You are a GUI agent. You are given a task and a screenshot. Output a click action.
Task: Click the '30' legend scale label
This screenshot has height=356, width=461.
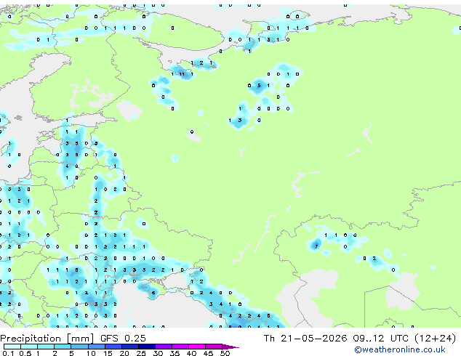pos(158,353)
